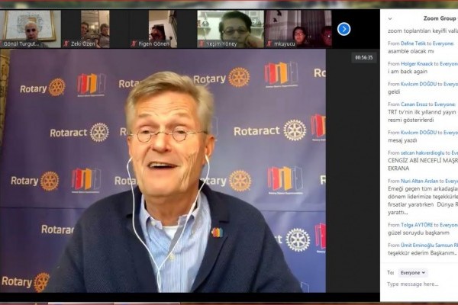The width and height of the screenshot is (458, 305).
Task: Click chat message 'teşekkür ederim Başkanım..'
Action: pos(422,253)
